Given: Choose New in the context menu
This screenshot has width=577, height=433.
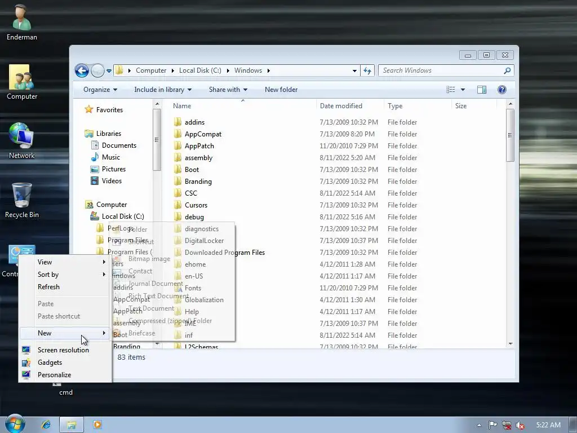Looking at the screenshot, I should coord(64,333).
